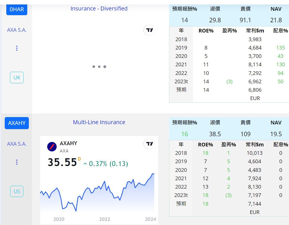Click the 7,292 profit cell for 2022
Screen dimensions: 289x225
(x=255, y=73)
